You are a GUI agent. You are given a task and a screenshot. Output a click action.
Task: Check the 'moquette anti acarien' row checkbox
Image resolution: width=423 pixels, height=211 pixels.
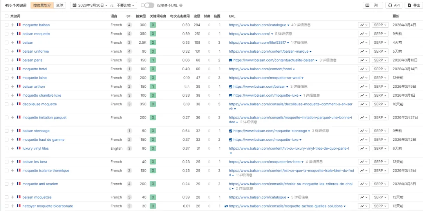7,184
